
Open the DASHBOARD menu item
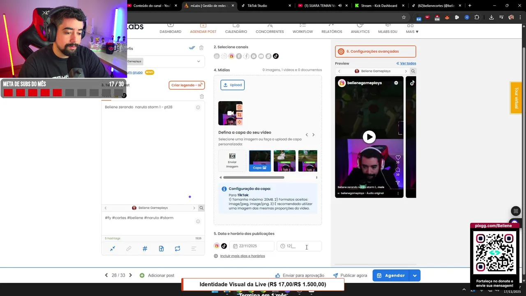pos(170,32)
